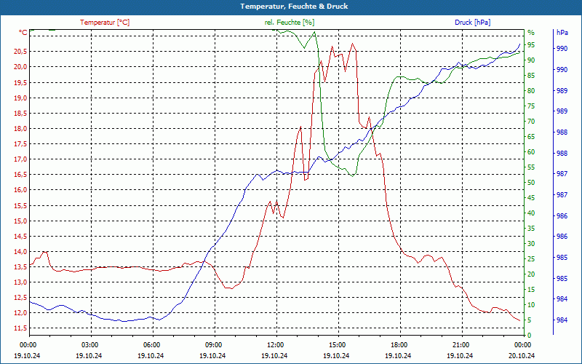Click temperature axis value "11,5"
This screenshot has height=364, width=582.
[20, 328]
